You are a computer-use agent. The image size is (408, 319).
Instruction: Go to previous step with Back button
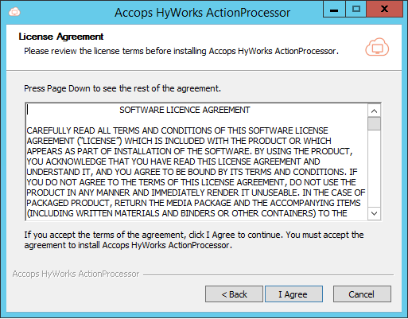pyautogui.click(x=234, y=294)
